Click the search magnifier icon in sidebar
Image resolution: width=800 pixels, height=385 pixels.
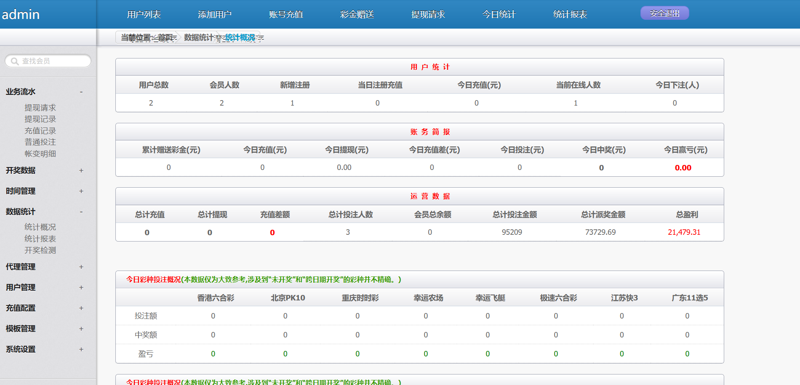coord(15,61)
